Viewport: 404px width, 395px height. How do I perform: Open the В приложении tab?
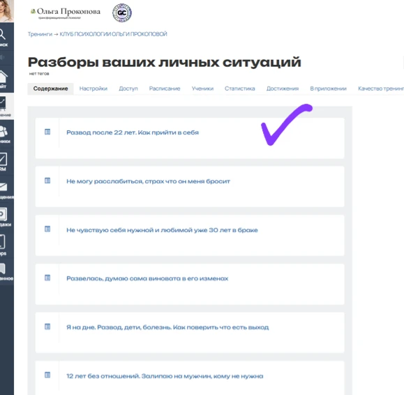click(328, 88)
